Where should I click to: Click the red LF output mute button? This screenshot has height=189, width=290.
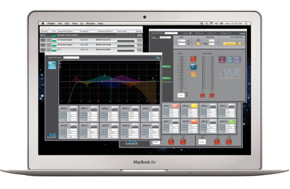(202, 96)
